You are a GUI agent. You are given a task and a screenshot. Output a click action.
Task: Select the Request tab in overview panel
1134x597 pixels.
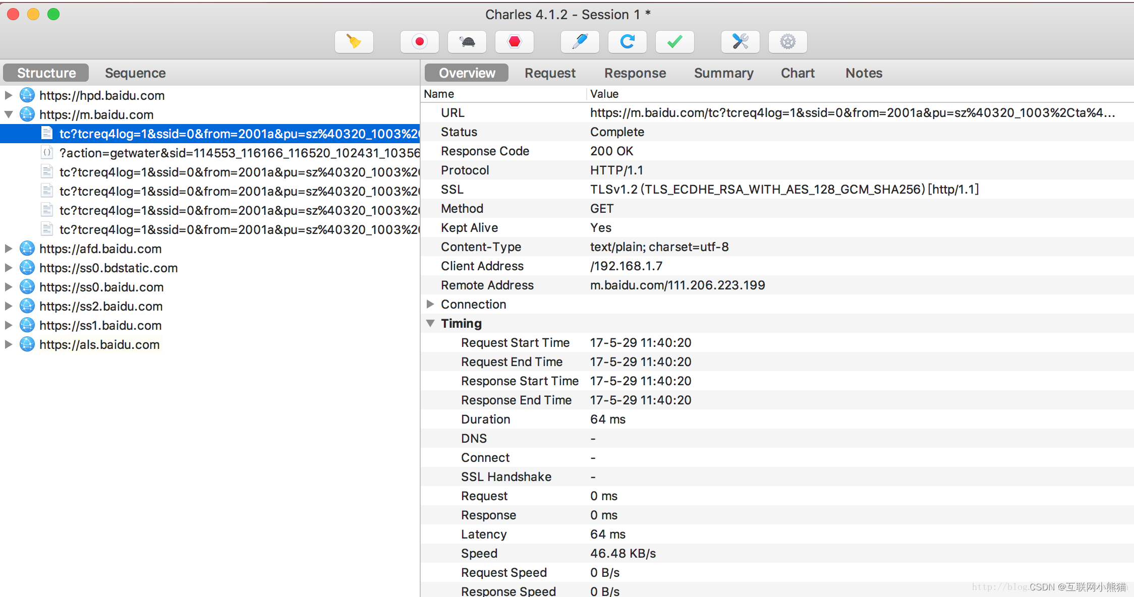(550, 73)
